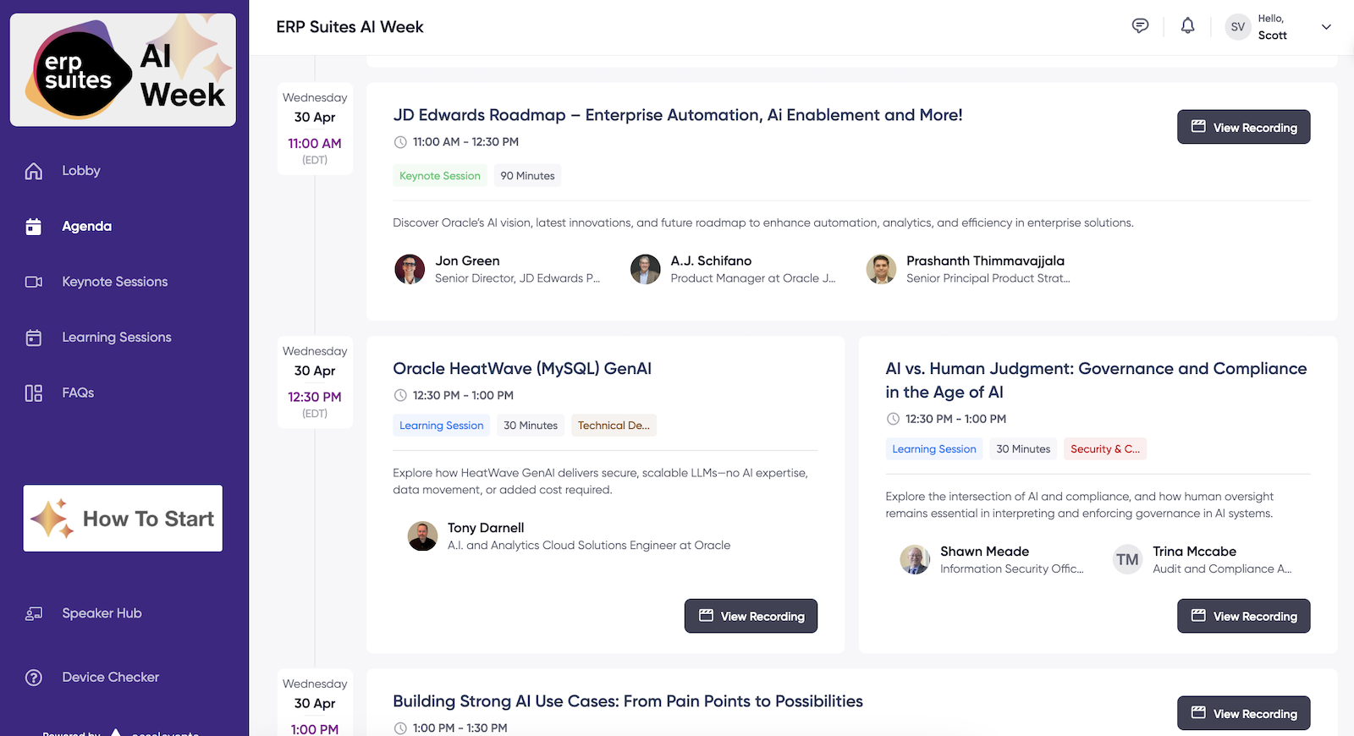Click the SV user avatar
This screenshot has width=1354, height=736.
pyautogui.click(x=1238, y=27)
